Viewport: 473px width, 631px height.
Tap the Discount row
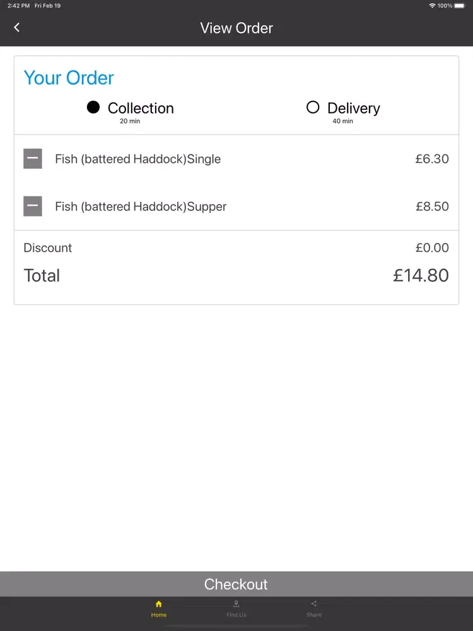(237, 247)
